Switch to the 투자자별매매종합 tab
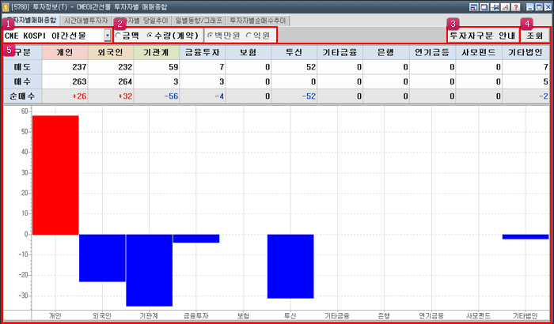The width and height of the screenshot is (554, 324). [31, 21]
